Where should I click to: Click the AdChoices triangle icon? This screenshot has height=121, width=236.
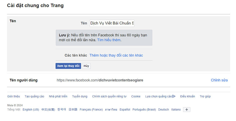[x=174, y=96]
